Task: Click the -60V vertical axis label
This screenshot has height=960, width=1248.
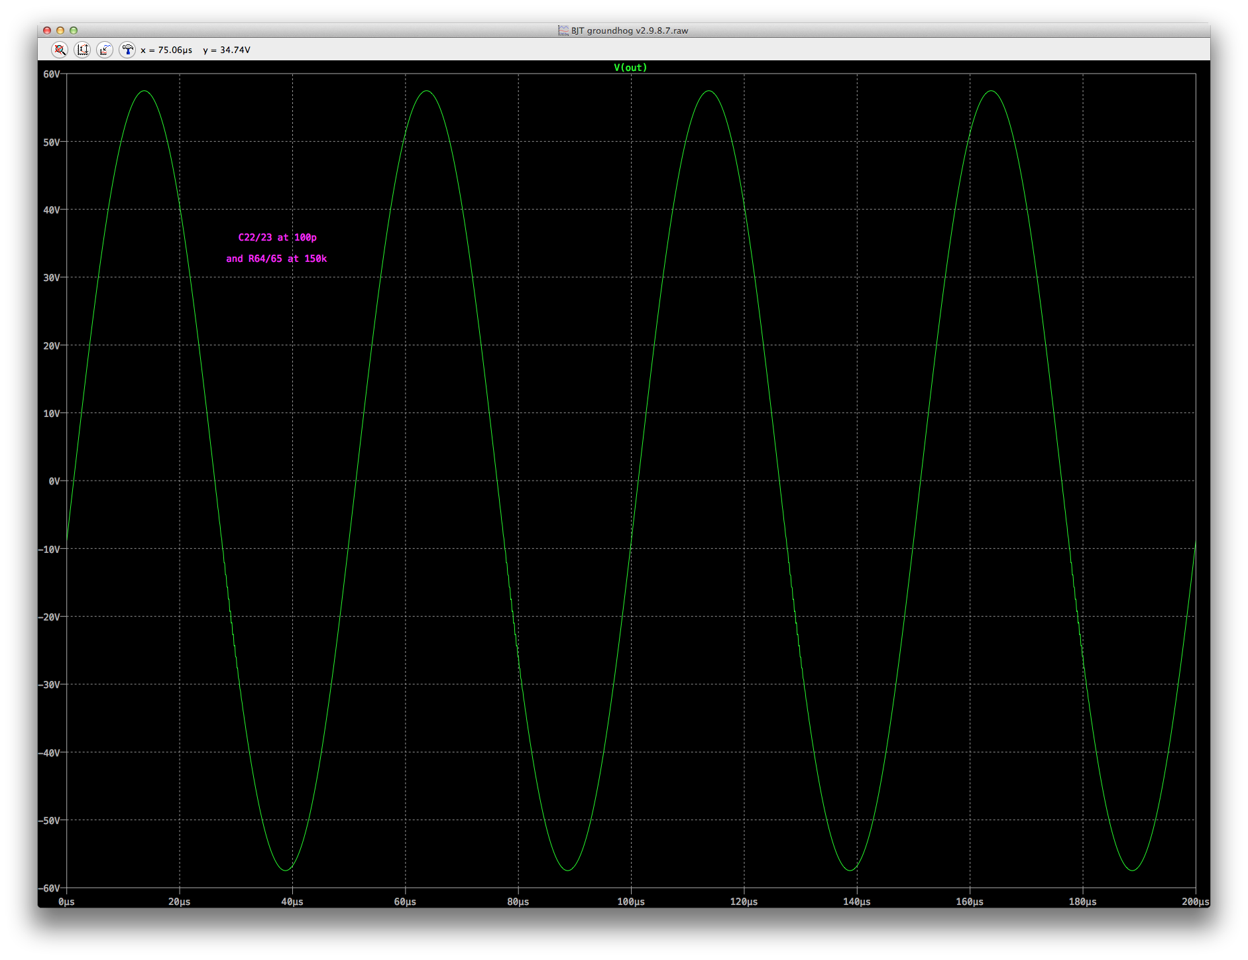Action: pos(50,888)
